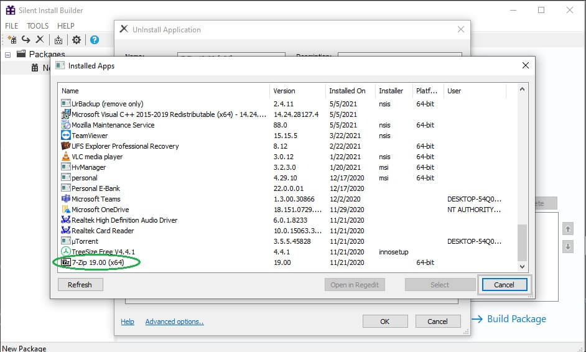The width and height of the screenshot is (586, 352).
Task: Click scrollbar down arrow in apps list
Action: pos(522,266)
